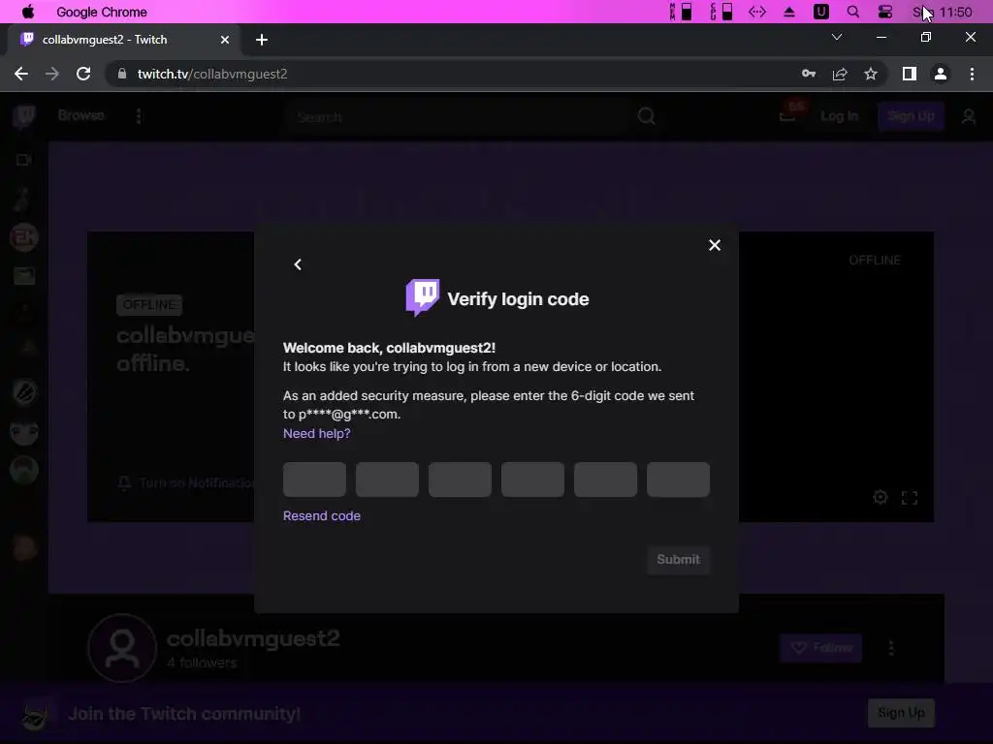
Task: Click the Twitch logo in the dialog header
Action: 423,297
